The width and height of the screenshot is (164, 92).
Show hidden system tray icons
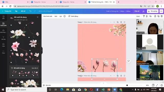pos(133,90)
